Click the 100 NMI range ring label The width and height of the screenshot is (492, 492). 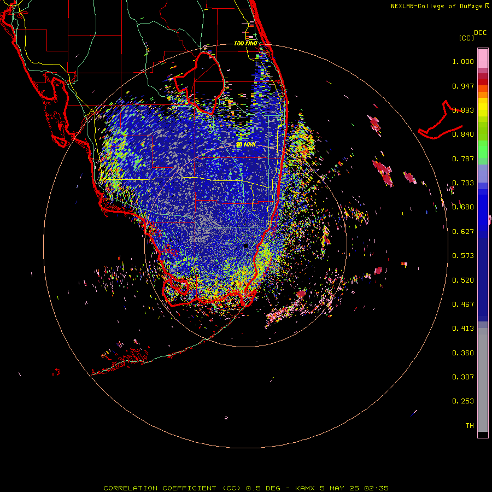[x=245, y=43]
